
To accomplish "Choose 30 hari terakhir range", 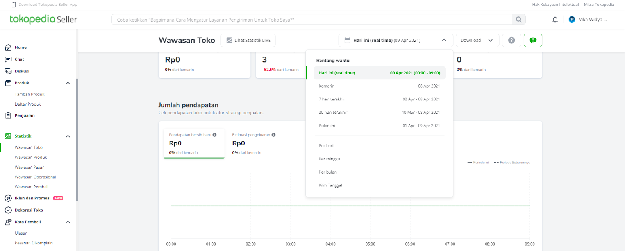I will coord(379,113).
